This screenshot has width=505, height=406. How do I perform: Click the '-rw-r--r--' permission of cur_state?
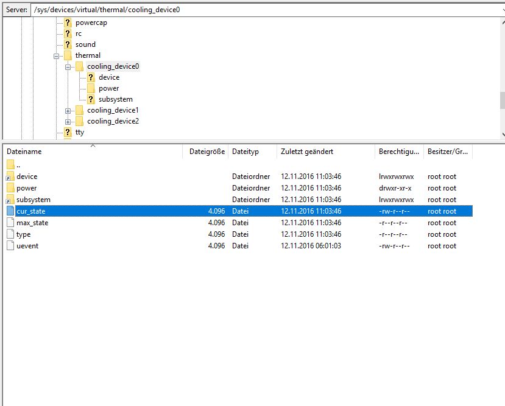point(394,211)
